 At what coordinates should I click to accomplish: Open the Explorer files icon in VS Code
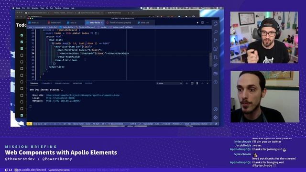click(x=216, y=23)
